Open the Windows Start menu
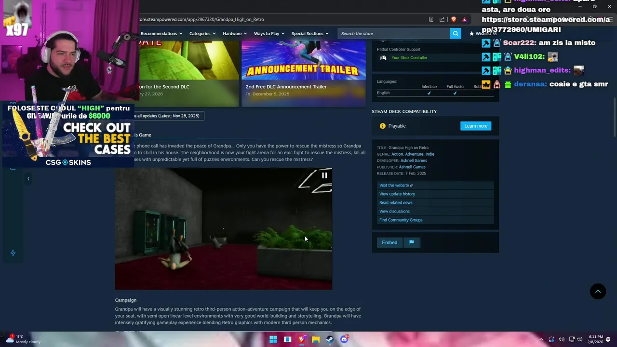Image resolution: width=617 pixels, height=347 pixels. coord(273,339)
